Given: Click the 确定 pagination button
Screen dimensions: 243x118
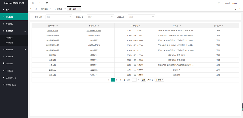Looking at the screenshot, I should tap(143, 80).
